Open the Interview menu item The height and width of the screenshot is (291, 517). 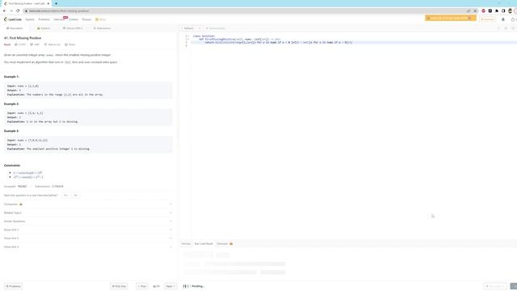(59, 19)
